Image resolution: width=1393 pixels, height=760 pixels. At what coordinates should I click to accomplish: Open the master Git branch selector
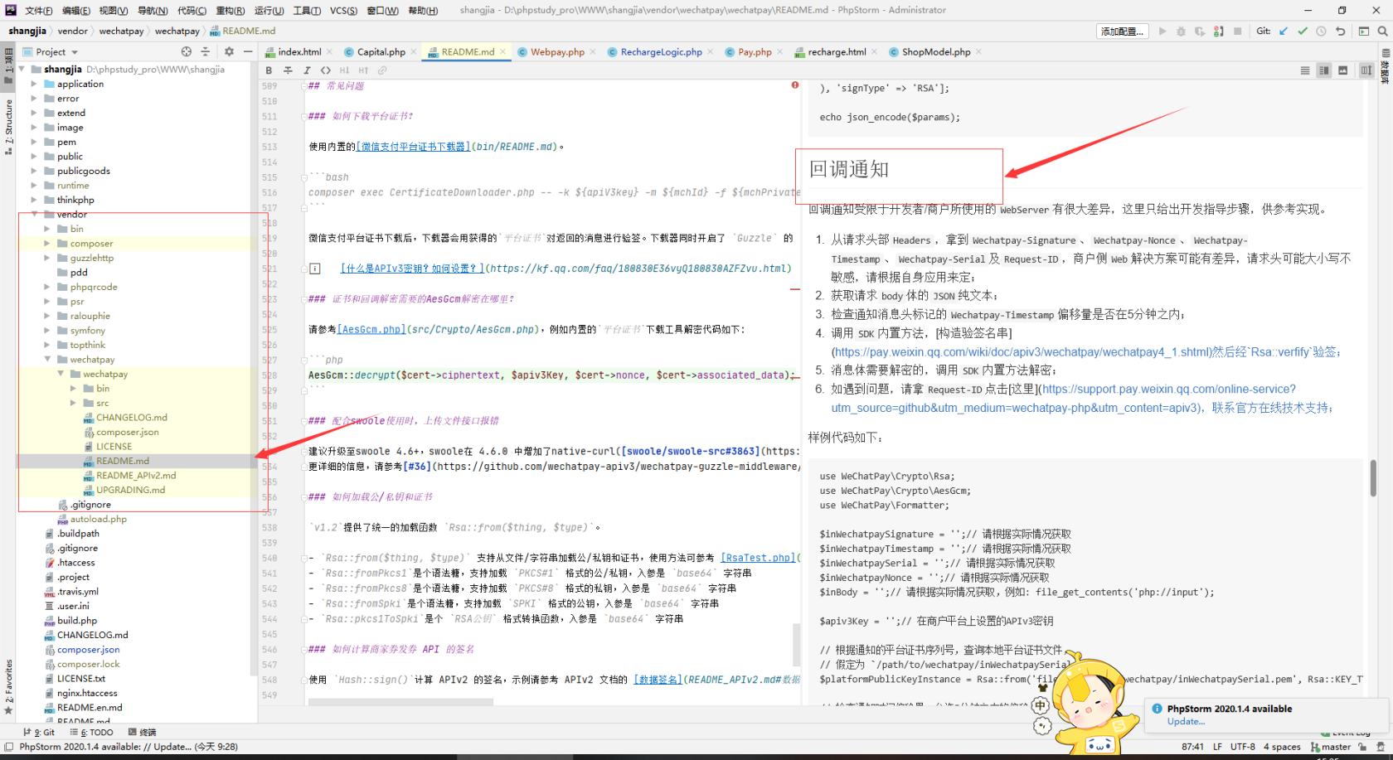1332,746
